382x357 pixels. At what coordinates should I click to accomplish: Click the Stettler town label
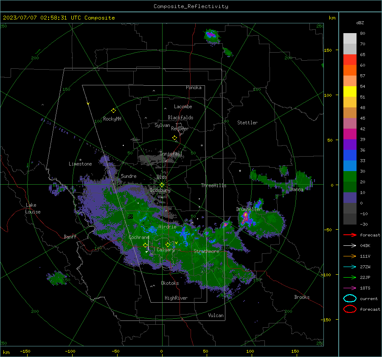pos(247,123)
